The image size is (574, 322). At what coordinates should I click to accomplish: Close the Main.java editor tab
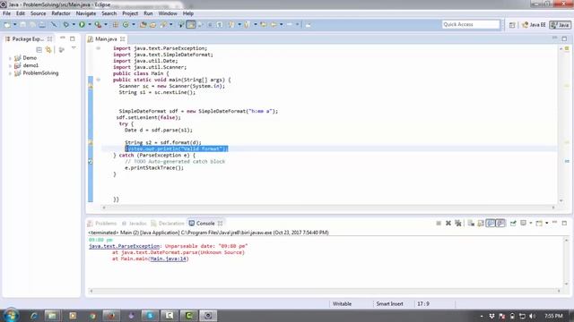pyautogui.click(x=123, y=38)
